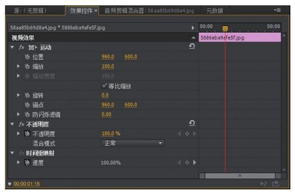Viewport: 295px width, 194px height.
Task: Reset the 运动 effect parameters
Action: click(192, 46)
